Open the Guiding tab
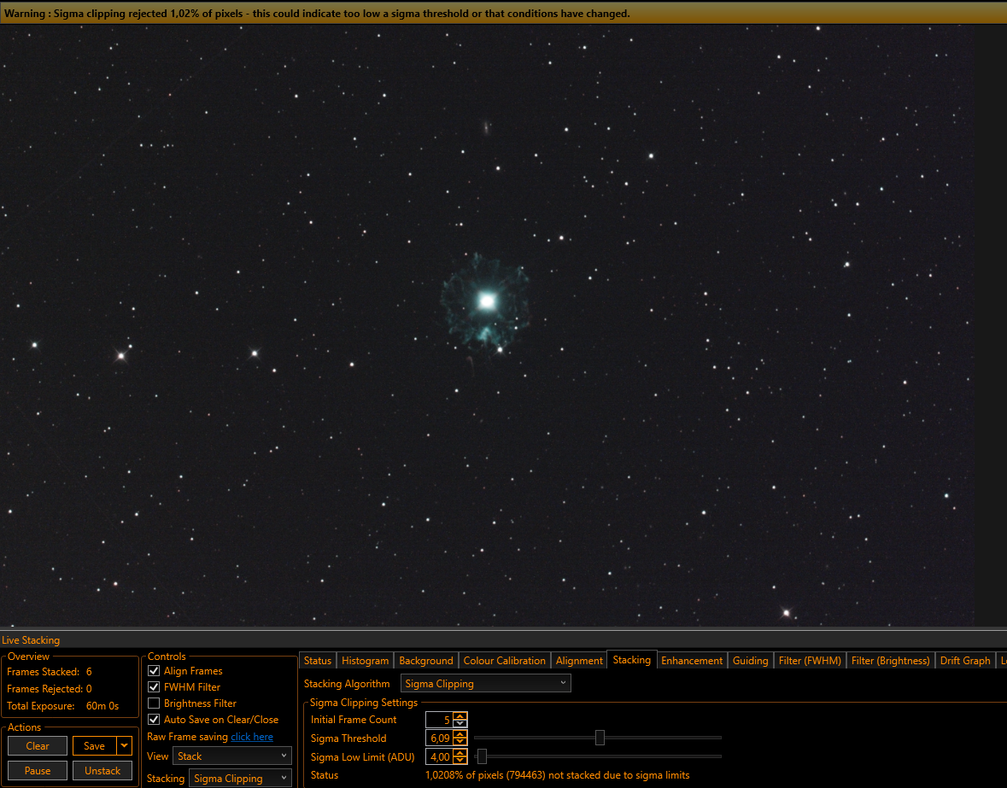Screen dimensions: 1007x788 click(x=750, y=660)
